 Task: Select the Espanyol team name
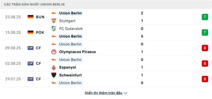point(68,67)
